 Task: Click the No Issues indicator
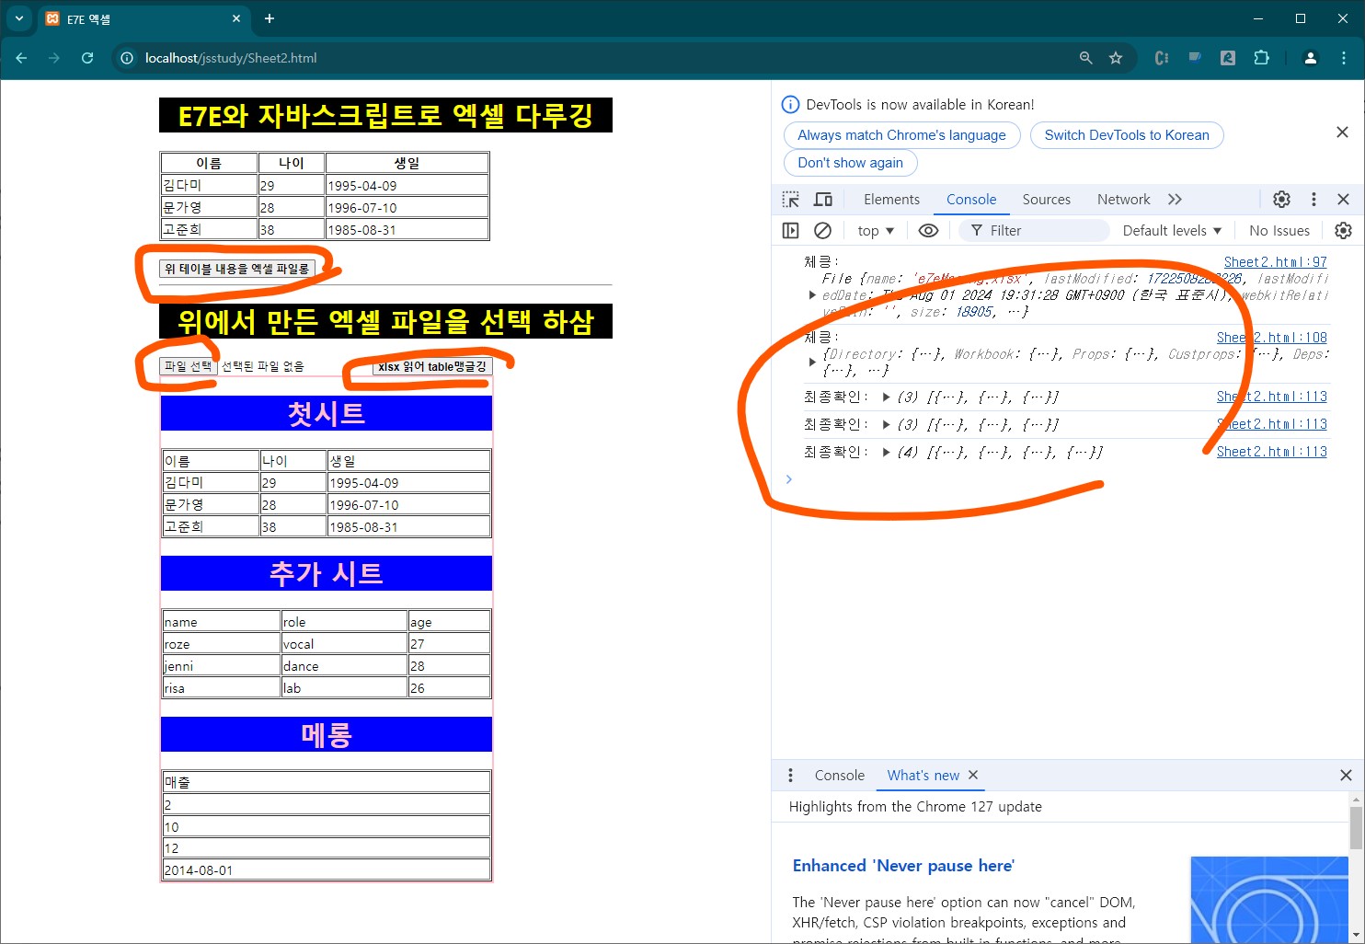click(1279, 231)
